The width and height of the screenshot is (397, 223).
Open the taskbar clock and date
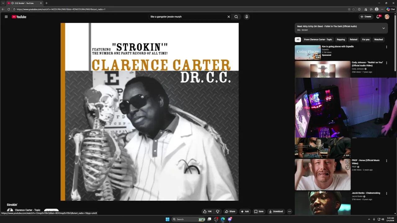390,219
